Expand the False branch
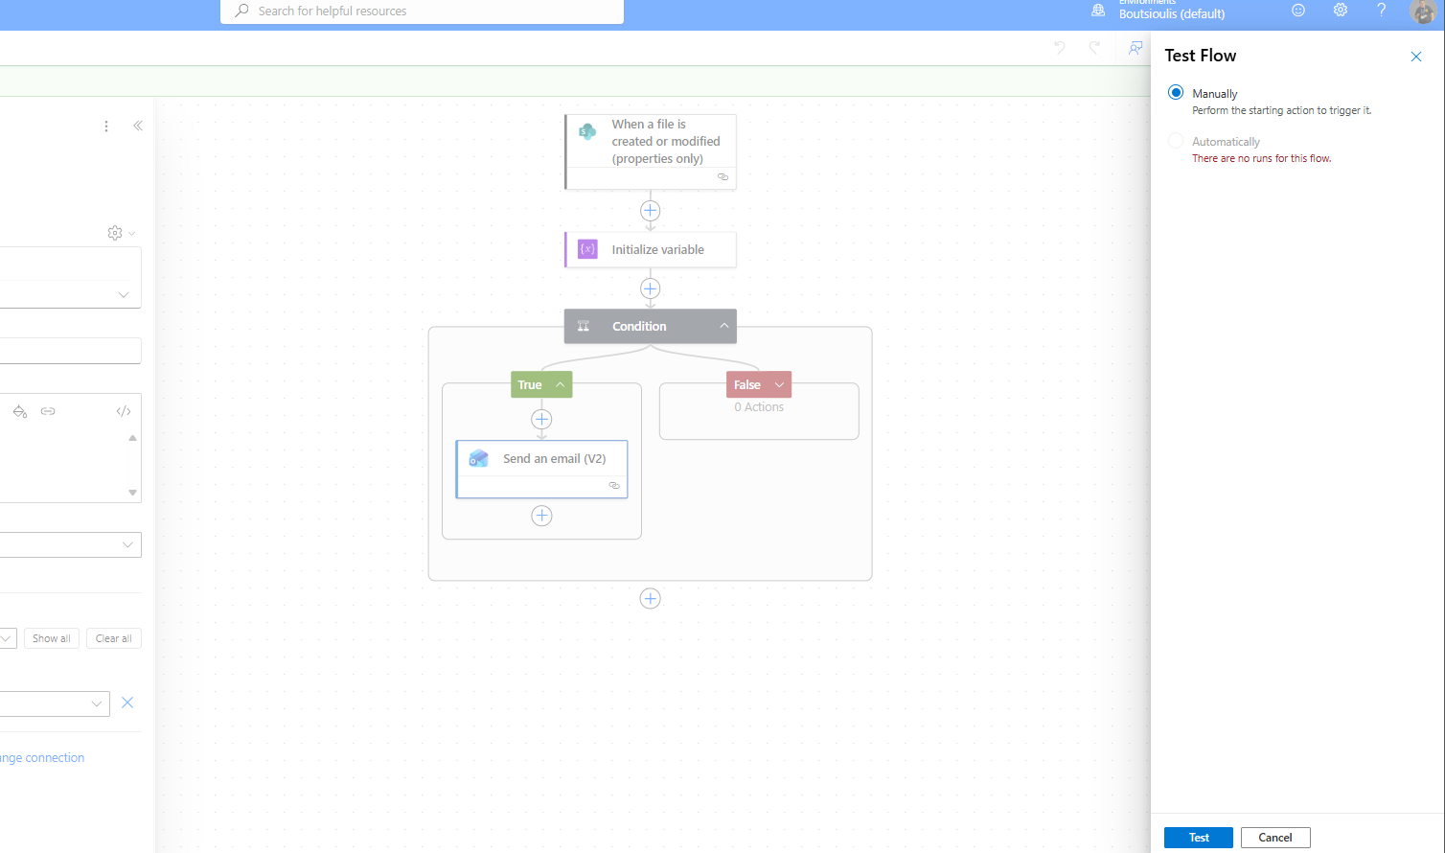1445x853 pixels. pos(779,385)
